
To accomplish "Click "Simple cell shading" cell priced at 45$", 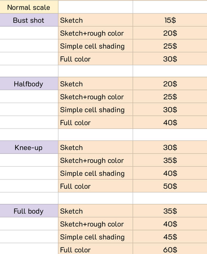I will tap(95, 237).
